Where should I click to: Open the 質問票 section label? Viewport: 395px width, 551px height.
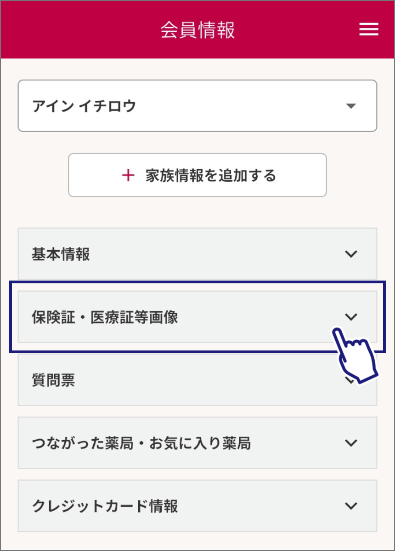(x=53, y=380)
